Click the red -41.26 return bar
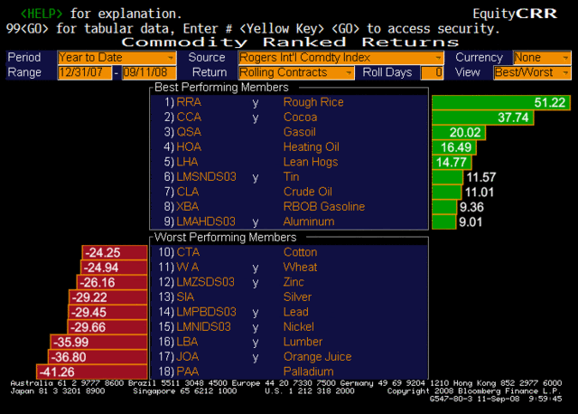 72,371
